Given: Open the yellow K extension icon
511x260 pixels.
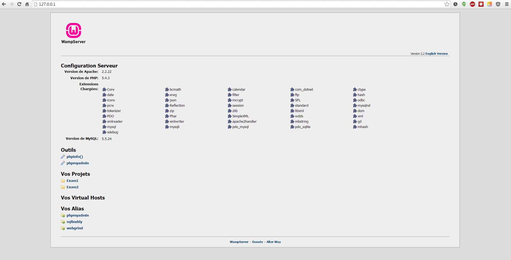Looking at the screenshot, I should [490, 4].
